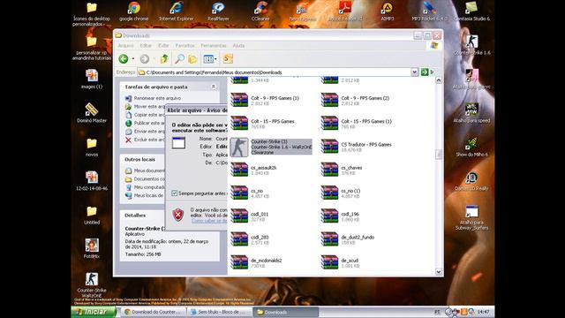The height and width of the screenshot is (318, 565).
Task: Select the cs_chaves archive icon
Action: (x=329, y=170)
